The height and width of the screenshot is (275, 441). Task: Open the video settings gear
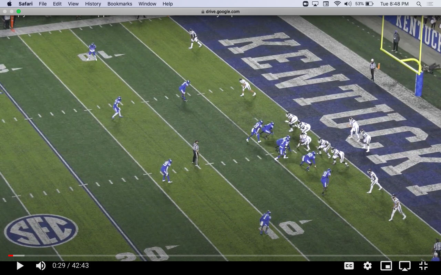coord(367,265)
